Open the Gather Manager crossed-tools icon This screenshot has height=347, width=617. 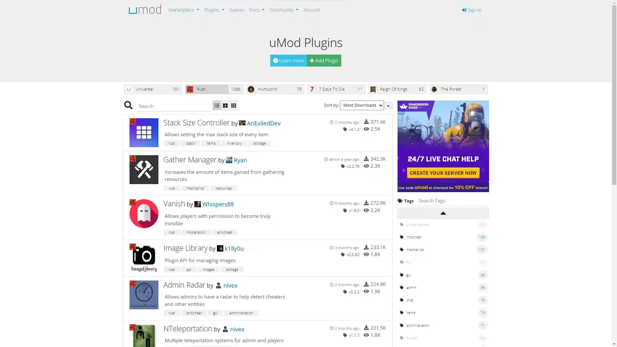tap(144, 170)
